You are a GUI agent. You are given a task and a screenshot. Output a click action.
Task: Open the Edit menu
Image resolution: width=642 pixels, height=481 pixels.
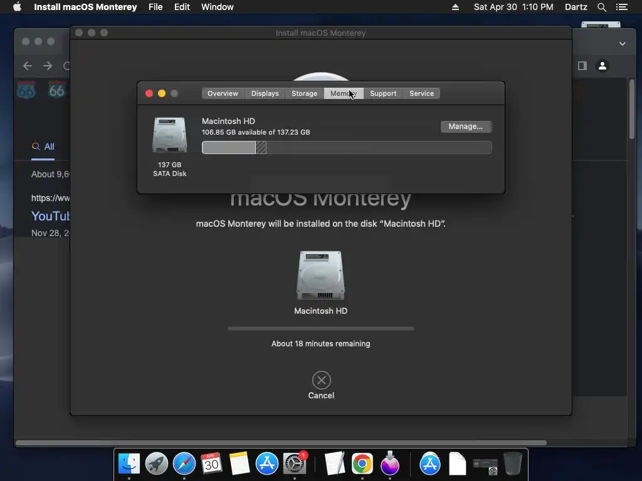tap(182, 7)
